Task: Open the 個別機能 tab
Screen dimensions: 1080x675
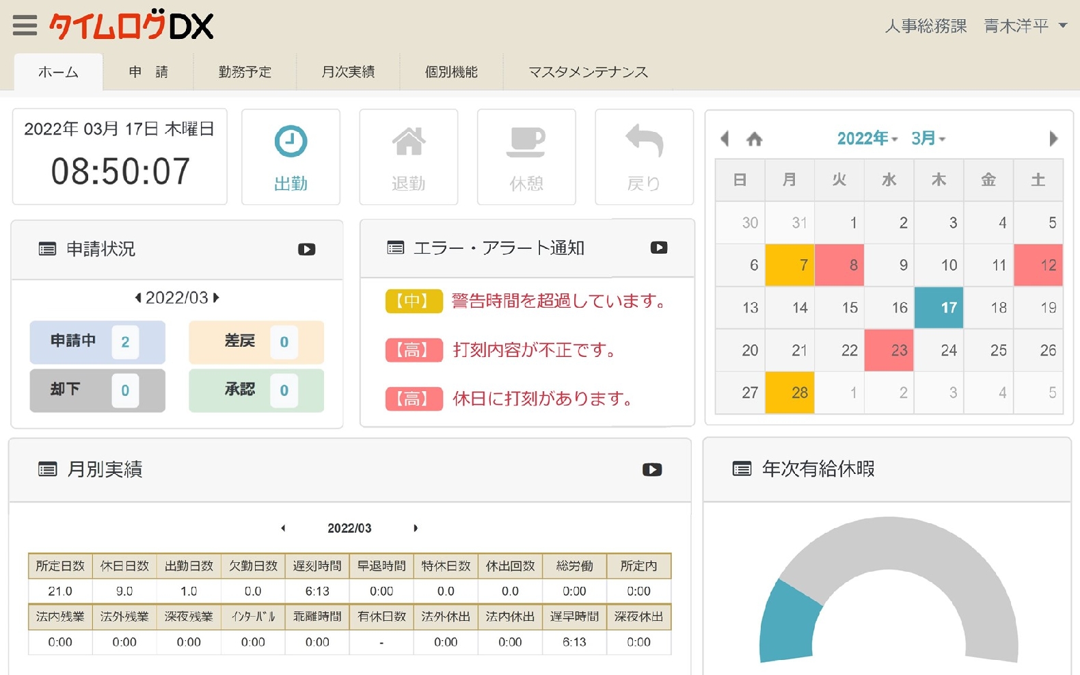Action: (451, 72)
